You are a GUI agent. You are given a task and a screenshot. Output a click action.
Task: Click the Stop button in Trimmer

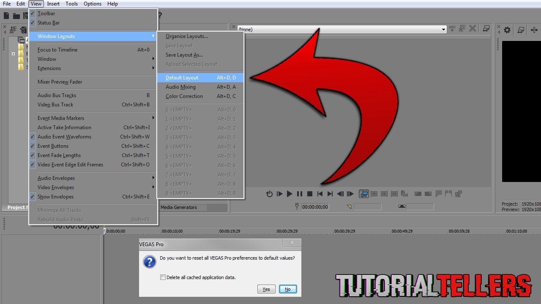pyautogui.click(x=310, y=194)
